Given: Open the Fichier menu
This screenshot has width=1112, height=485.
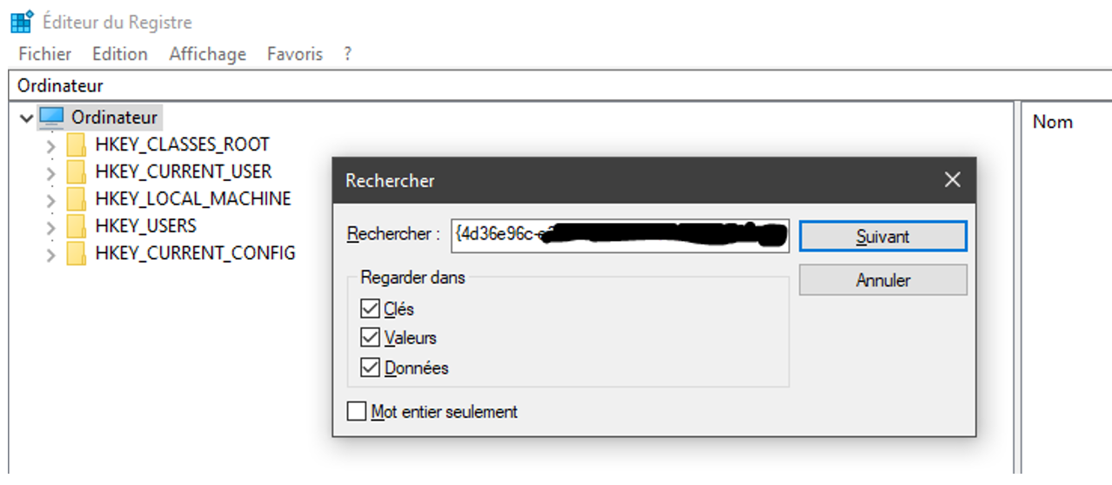Looking at the screenshot, I should (x=44, y=54).
